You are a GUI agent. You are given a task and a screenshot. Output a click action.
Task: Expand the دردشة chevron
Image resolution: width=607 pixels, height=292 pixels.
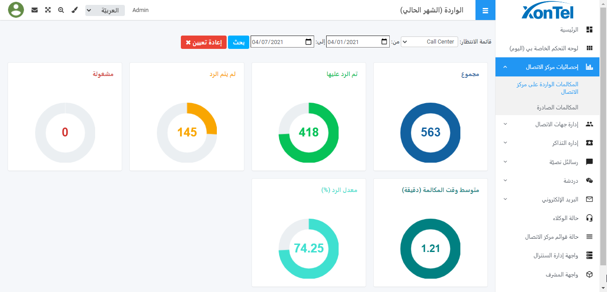pos(505,180)
